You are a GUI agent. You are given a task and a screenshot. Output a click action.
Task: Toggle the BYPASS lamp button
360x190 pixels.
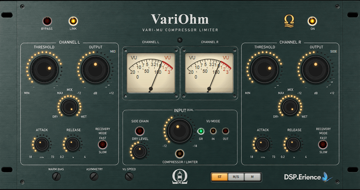(x=47, y=21)
